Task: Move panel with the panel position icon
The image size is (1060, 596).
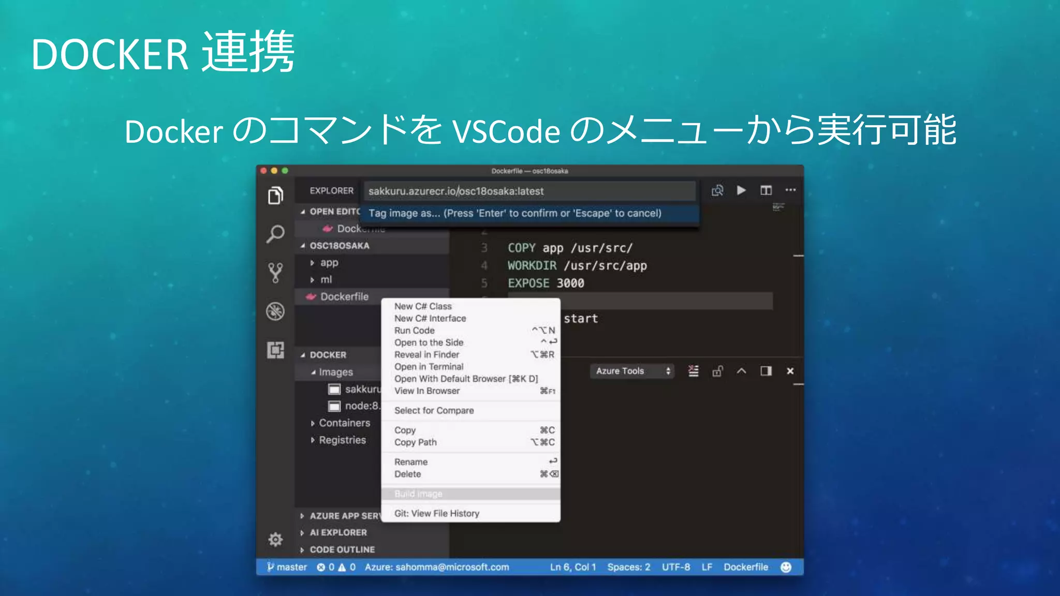Action: [x=766, y=371]
